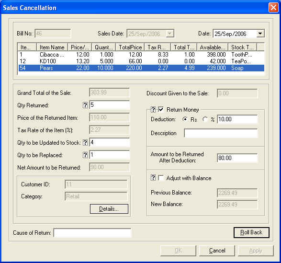Open help icon beside Adjust with Balance
This screenshot has height=263, width=281.
click(x=153, y=178)
